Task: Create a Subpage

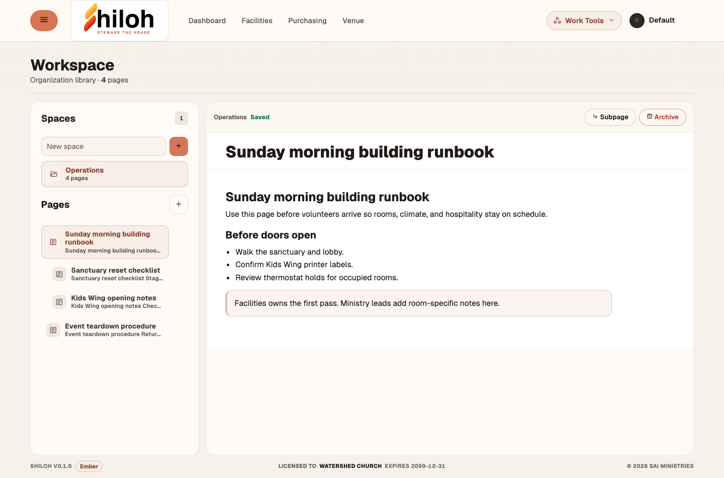Action: click(x=610, y=117)
